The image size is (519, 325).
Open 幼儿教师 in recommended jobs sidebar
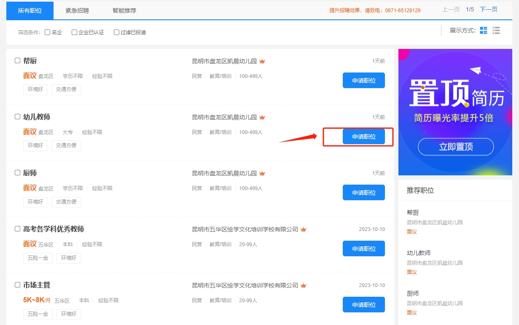pyautogui.click(x=419, y=253)
